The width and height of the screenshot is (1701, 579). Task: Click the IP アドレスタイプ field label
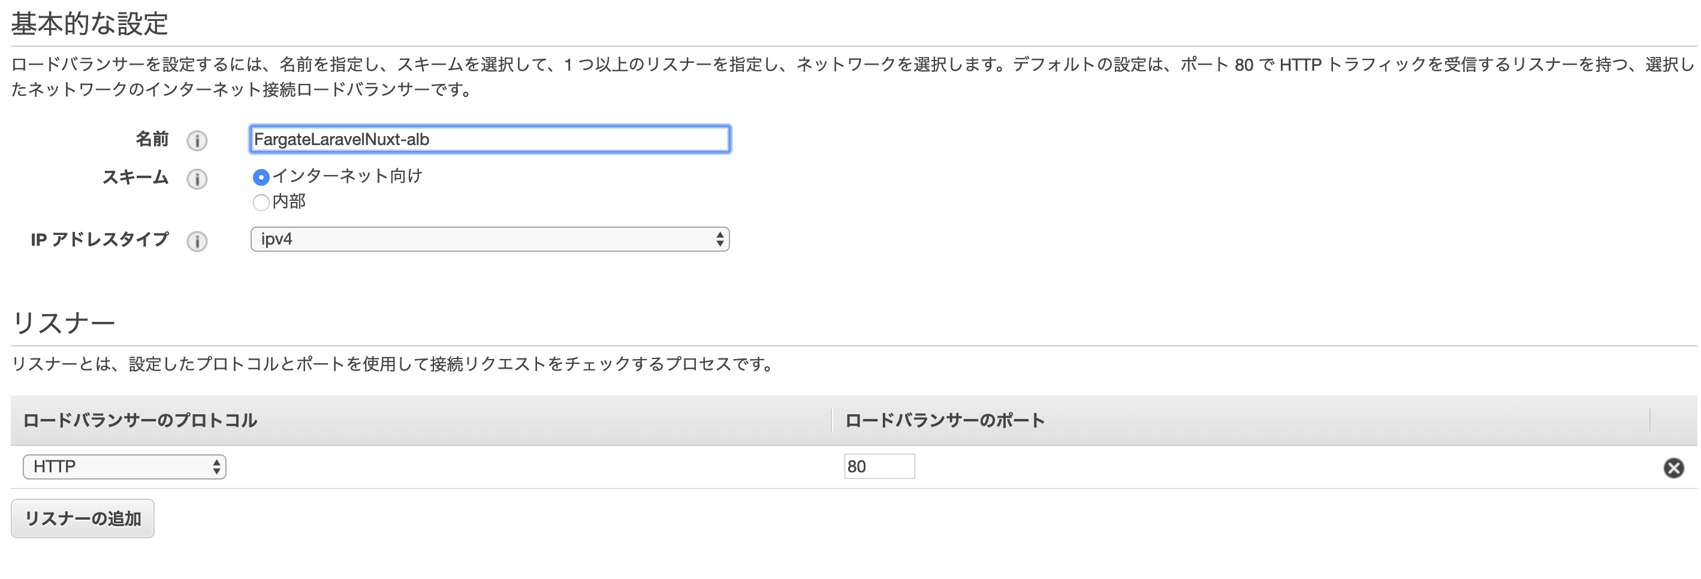coord(99,240)
